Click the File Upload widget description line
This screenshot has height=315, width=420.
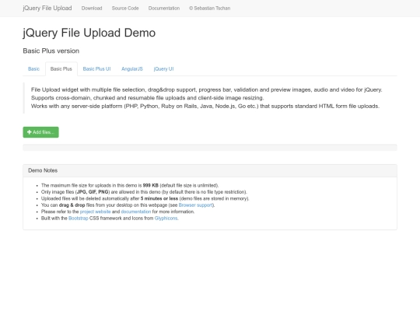tap(207, 89)
